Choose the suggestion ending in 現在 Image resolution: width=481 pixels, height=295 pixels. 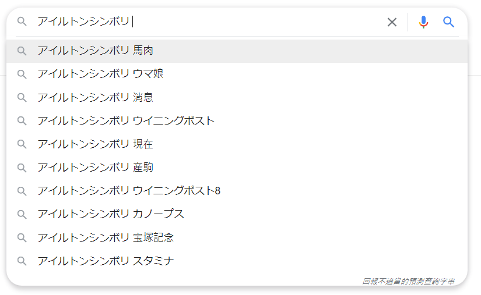[237, 144]
